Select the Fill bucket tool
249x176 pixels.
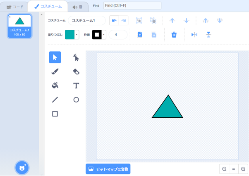pyautogui.click(x=55, y=86)
